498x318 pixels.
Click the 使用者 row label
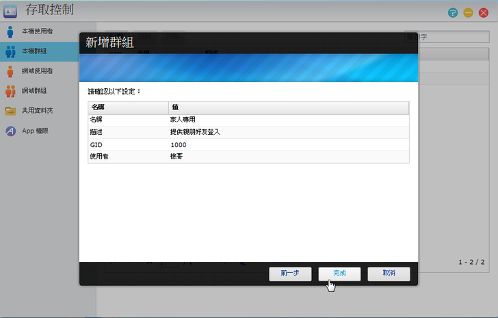[x=99, y=157]
